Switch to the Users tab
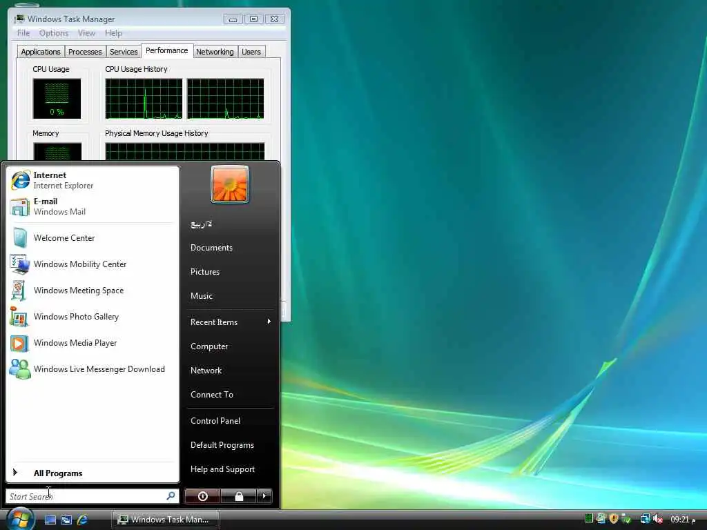This screenshot has width=707, height=530. tap(251, 52)
